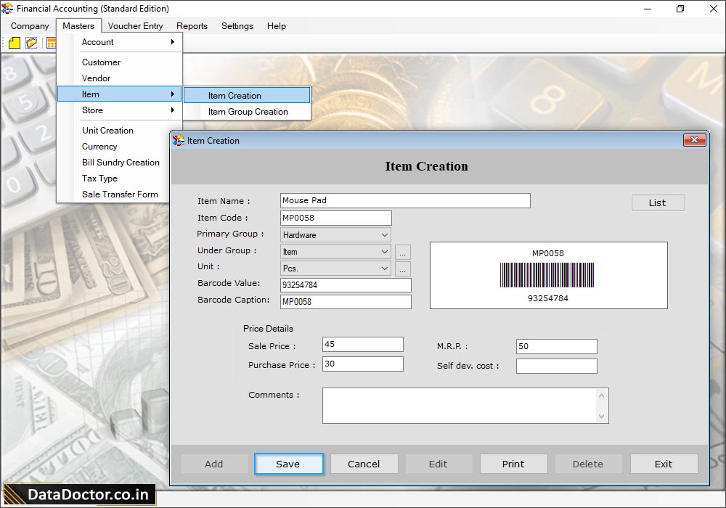Select Item Group Creation from the submenu
Viewport: 726px width, 508px height.
point(247,112)
